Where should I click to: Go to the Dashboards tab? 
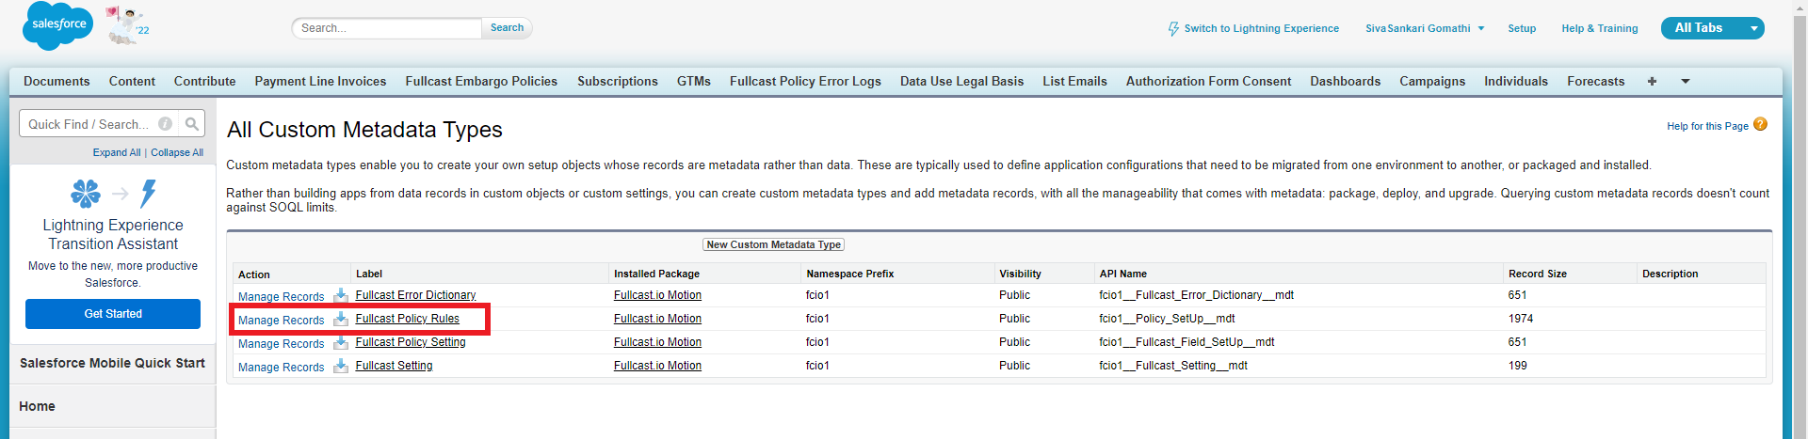[x=1345, y=81]
